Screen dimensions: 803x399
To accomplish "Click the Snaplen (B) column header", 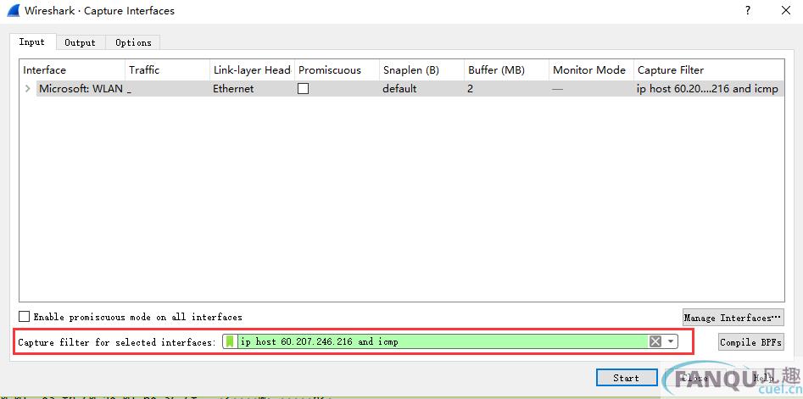I will coord(422,70).
